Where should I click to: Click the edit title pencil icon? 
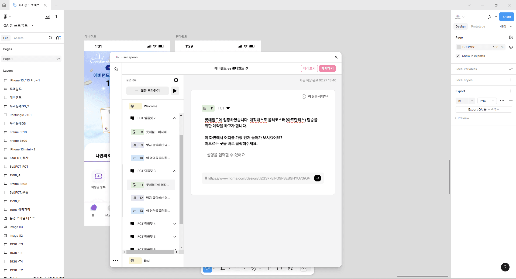(x=247, y=68)
